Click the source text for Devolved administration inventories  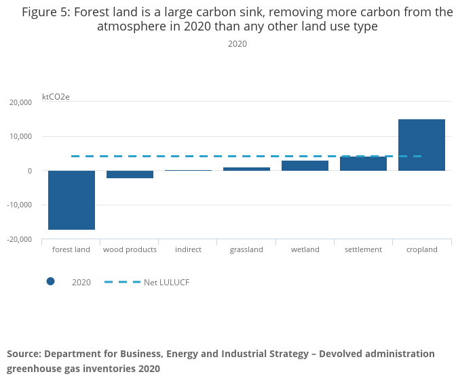pyautogui.click(x=221, y=361)
